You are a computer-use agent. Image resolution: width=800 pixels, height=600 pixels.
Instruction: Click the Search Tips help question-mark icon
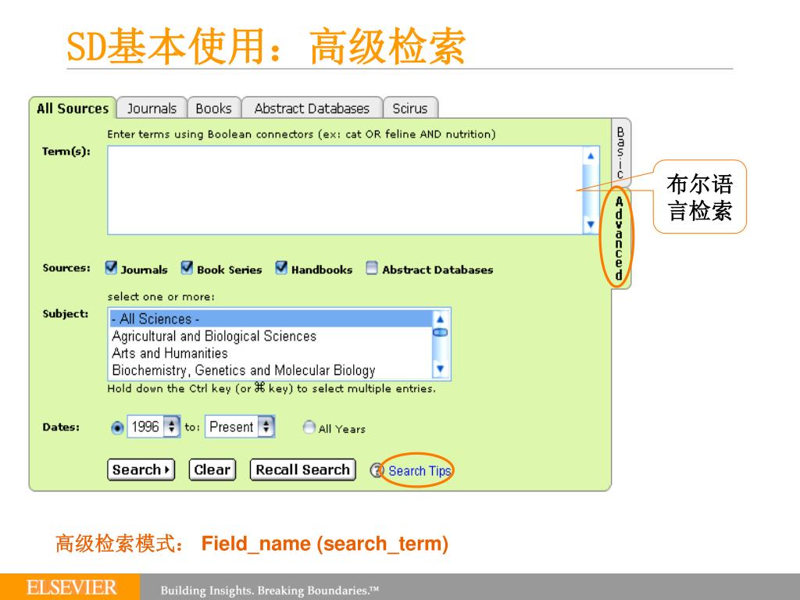(x=377, y=470)
